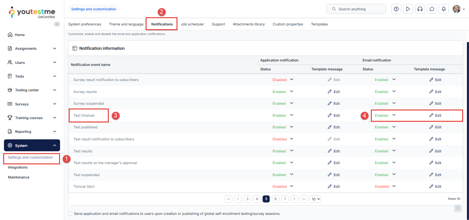469x220 pixels.
Task: Edit the Test finished email template
Action: click(x=435, y=115)
